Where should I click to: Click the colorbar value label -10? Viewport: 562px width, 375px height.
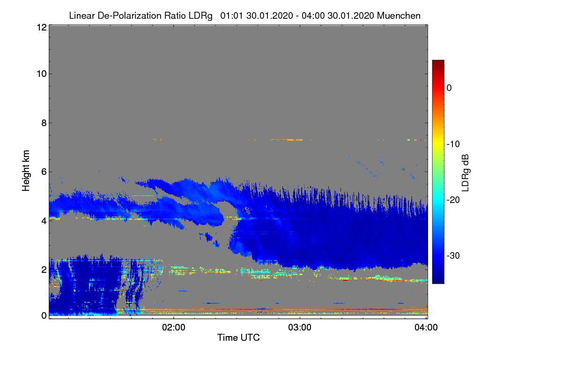[x=452, y=144]
